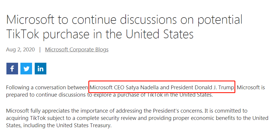The height and width of the screenshot is (138, 275).
Task: Click "United States Treasury" at paragraph end
Action: [82, 126]
